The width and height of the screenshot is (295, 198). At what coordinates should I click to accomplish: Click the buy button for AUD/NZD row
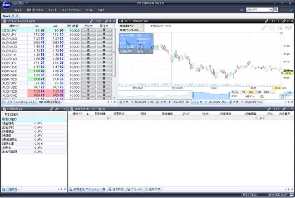[104, 91]
